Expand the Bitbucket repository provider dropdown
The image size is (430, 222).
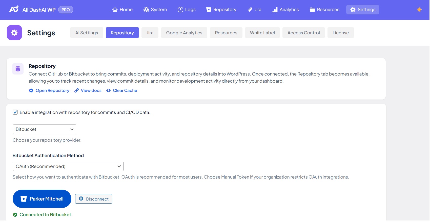click(x=44, y=129)
